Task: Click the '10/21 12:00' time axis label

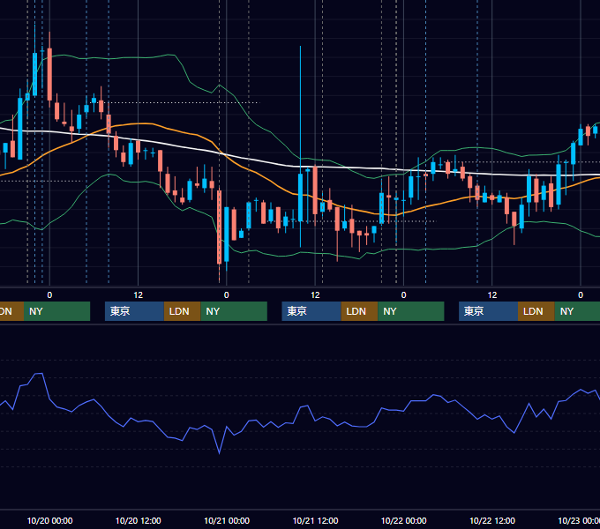Action: coord(315,520)
